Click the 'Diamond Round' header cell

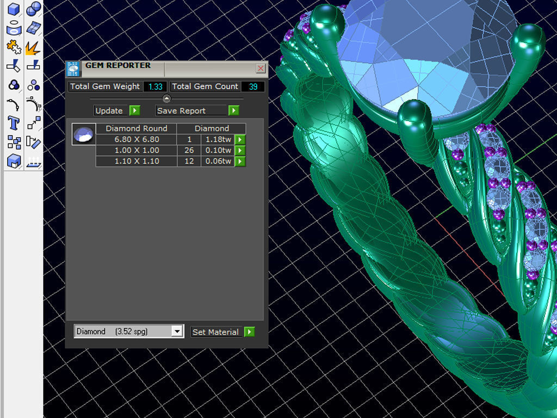(x=137, y=128)
